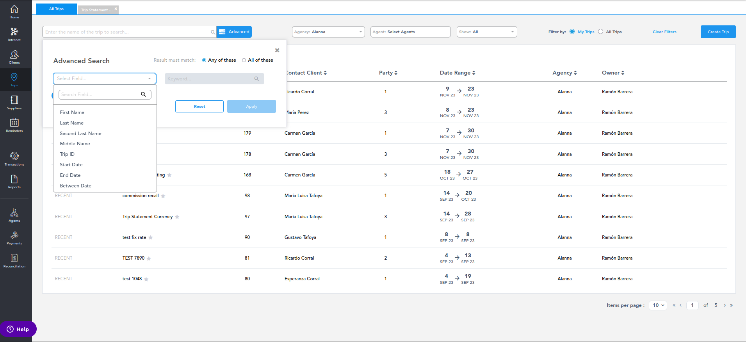Click the Search Field magnifier icon
This screenshot has height=342, width=746.
coord(143,94)
